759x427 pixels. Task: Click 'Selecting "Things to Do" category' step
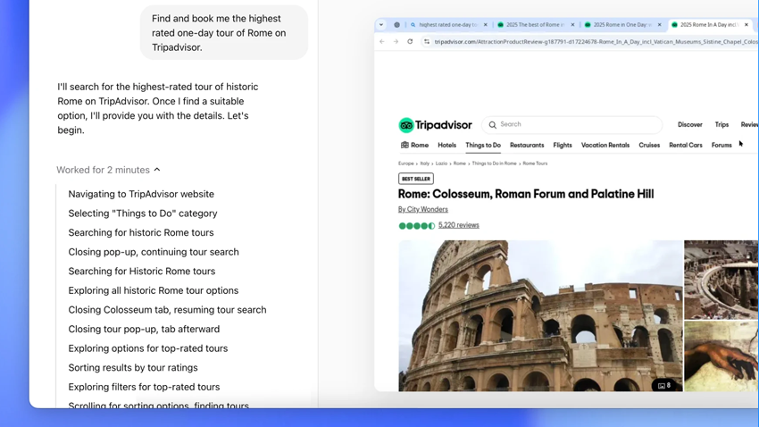[x=142, y=213]
